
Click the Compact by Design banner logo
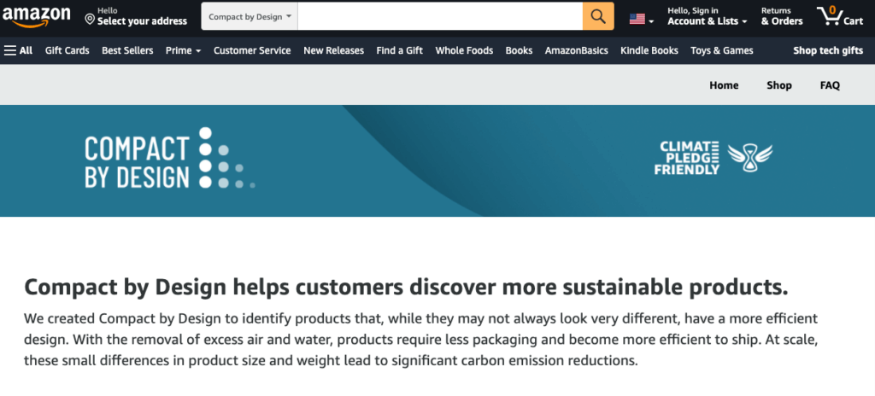point(170,158)
